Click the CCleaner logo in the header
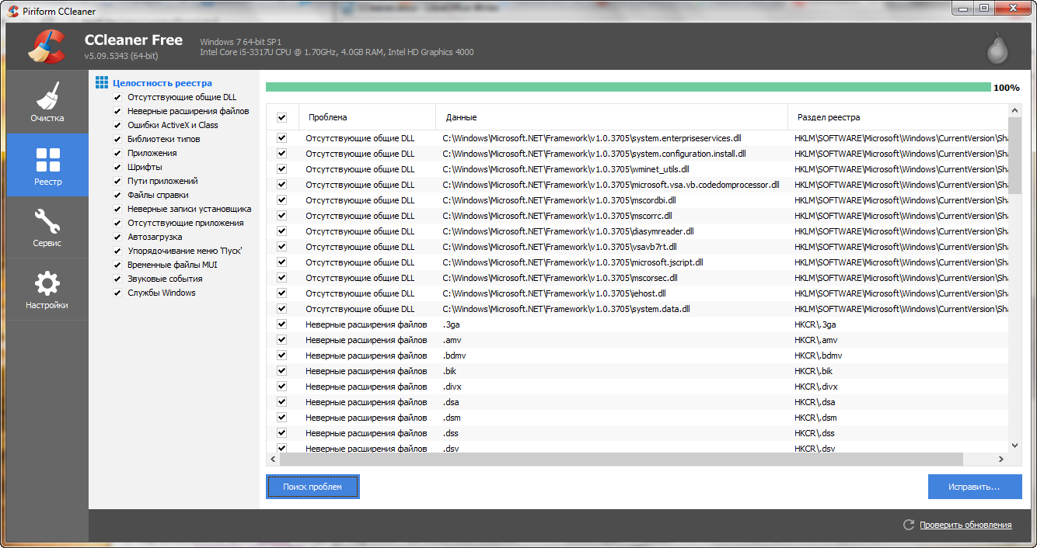This screenshot has height=548, width=1037. 46,45
